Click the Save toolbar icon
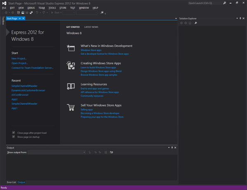Screen dimensions: 247x190 (x=27, y=13)
